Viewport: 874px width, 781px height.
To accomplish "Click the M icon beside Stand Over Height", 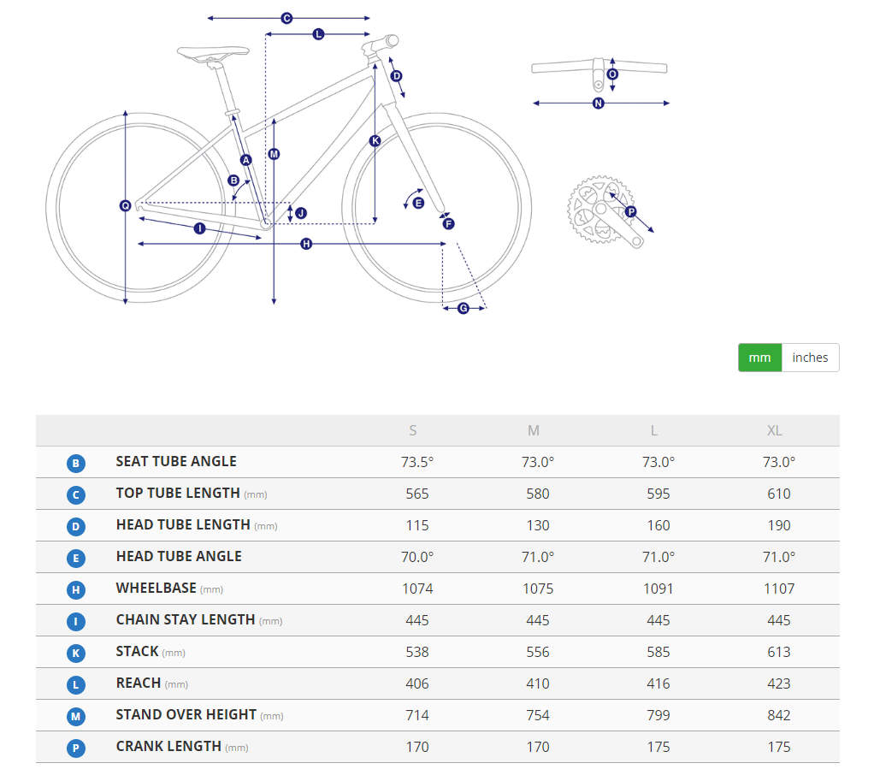I will 76,717.
